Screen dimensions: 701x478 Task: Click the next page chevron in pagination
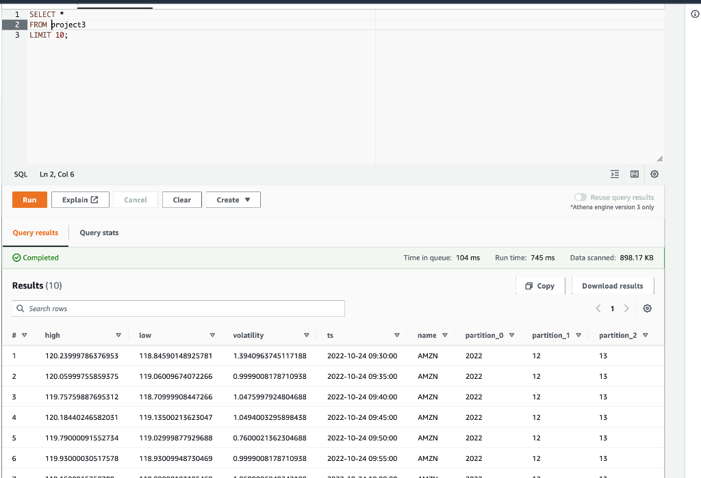pyautogui.click(x=627, y=308)
